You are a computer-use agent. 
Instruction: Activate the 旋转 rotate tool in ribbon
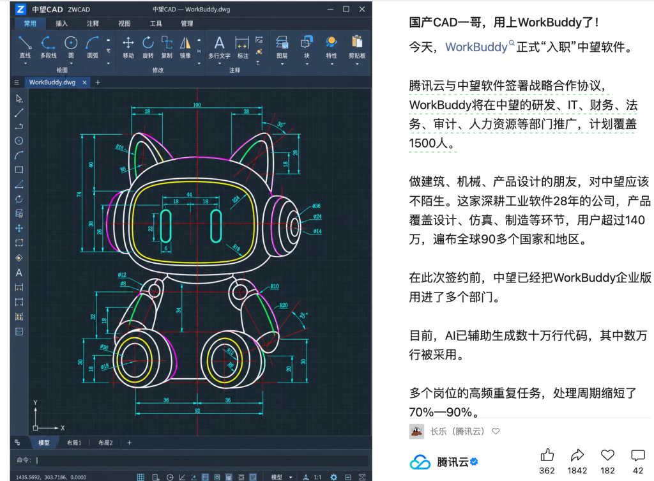pos(148,47)
